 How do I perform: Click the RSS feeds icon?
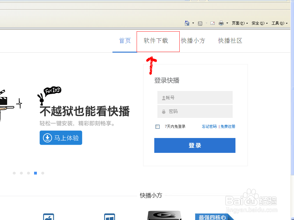click(x=200, y=24)
